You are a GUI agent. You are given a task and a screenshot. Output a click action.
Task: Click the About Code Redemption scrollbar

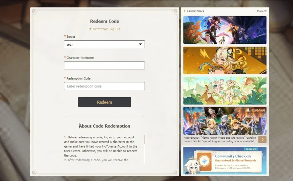[x=144, y=140]
